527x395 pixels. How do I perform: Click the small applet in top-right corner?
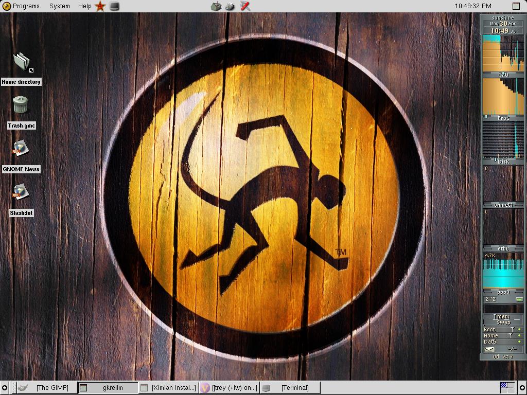tap(516, 6)
